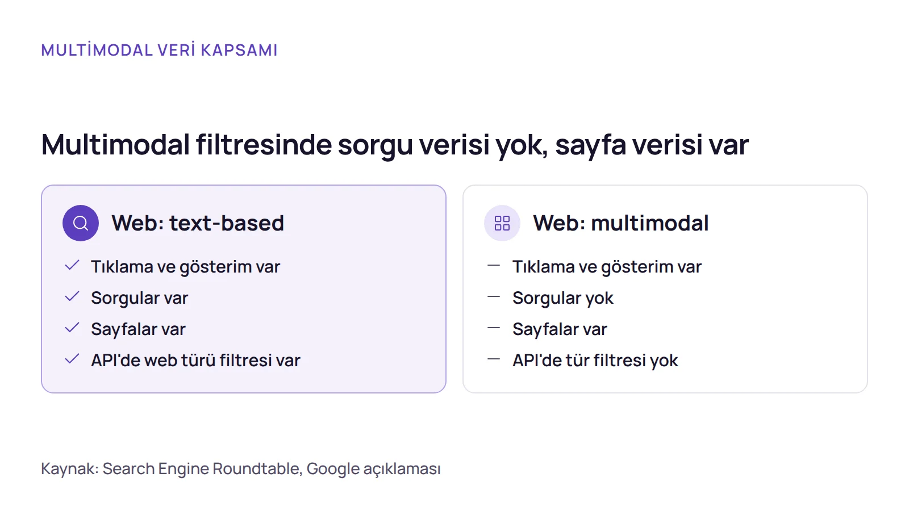Click the source line 'Kaynak: Search Engine Roundtable'
This screenshot has width=909, height=511.
[171, 468]
